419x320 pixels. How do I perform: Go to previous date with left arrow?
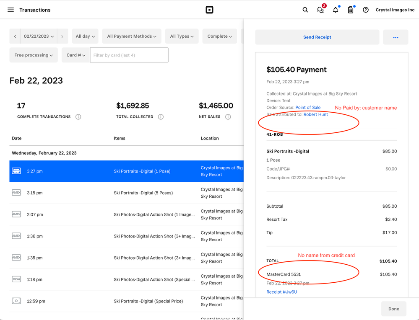point(15,36)
